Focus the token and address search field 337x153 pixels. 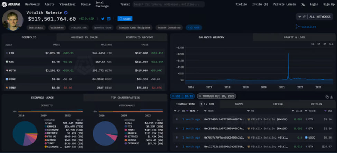pyautogui.click(x=169, y=4)
